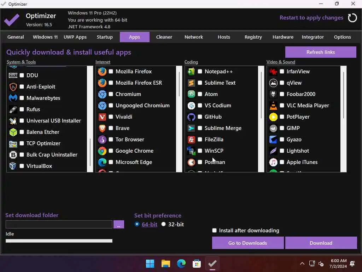This screenshot has height=272, width=362.
Task: Open Microsoft Store from the taskbar
Action: 197,263
